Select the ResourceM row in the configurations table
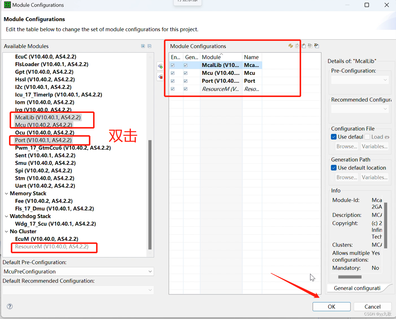This screenshot has height=319, width=396. click(x=216, y=89)
